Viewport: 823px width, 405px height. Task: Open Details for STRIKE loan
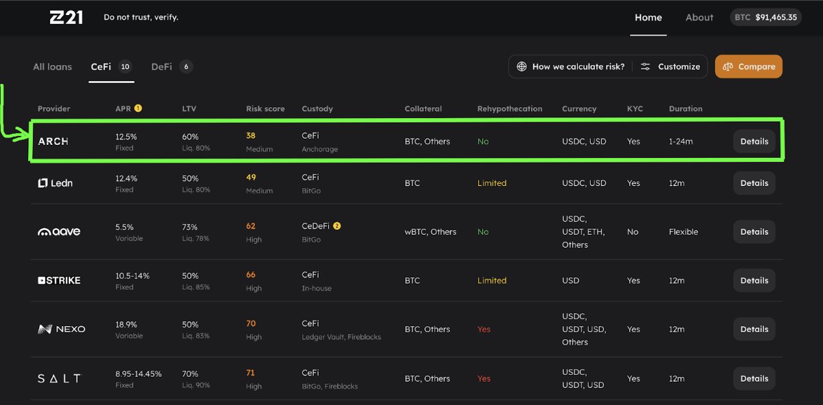click(754, 281)
